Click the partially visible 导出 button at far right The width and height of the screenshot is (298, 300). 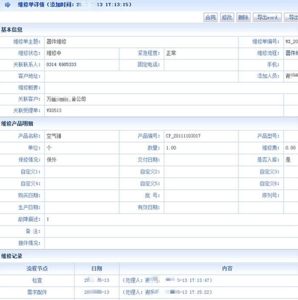(x=292, y=17)
